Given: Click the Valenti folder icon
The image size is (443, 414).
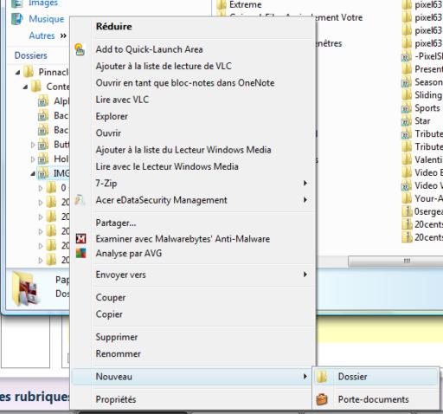Looking at the screenshot, I should pyautogui.click(x=407, y=159).
